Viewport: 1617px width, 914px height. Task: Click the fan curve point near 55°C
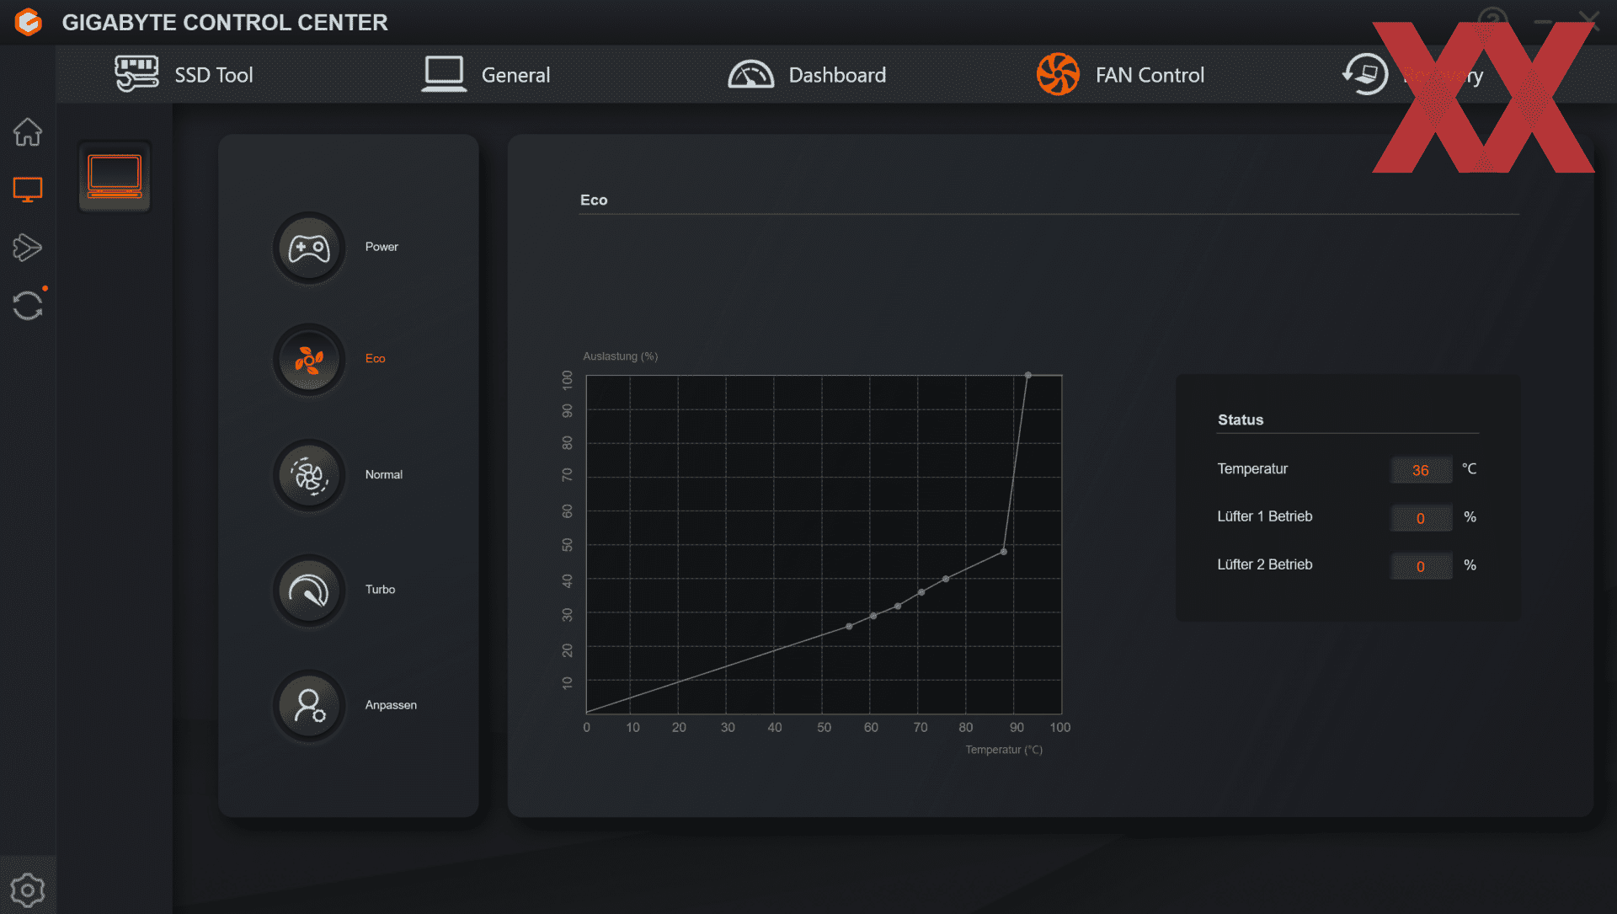pyautogui.click(x=849, y=626)
